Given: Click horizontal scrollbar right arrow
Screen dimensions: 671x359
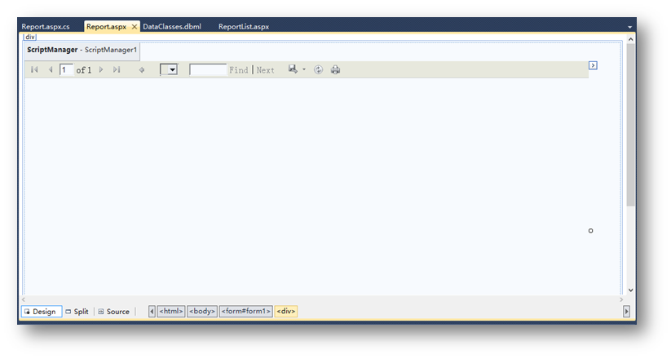Looking at the screenshot, I should point(621,299).
